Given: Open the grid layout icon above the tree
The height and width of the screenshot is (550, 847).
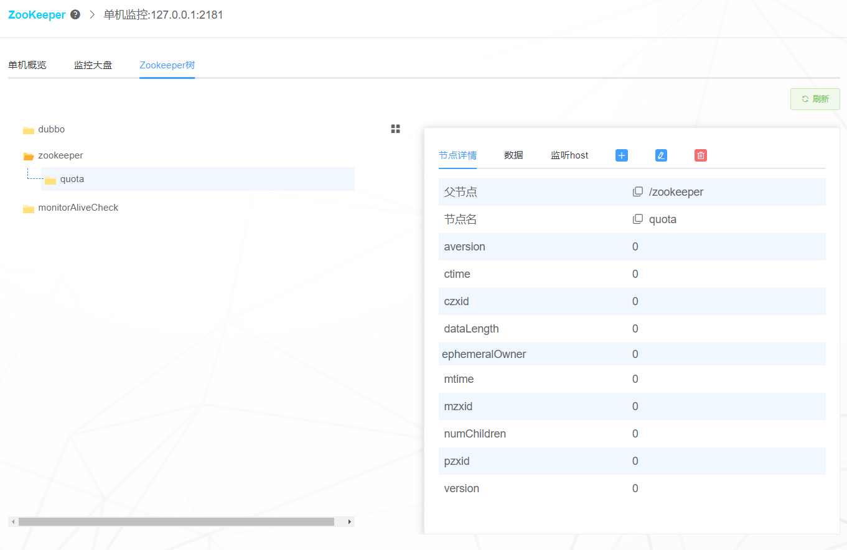Looking at the screenshot, I should pyautogui.click(x=395, y=129).
